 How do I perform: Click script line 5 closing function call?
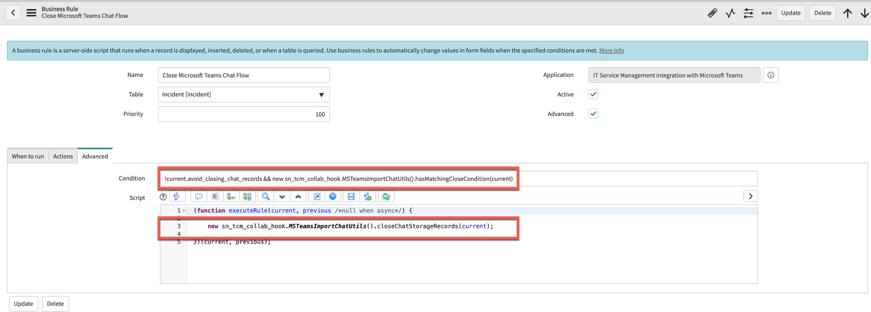[x=232, y=242]
